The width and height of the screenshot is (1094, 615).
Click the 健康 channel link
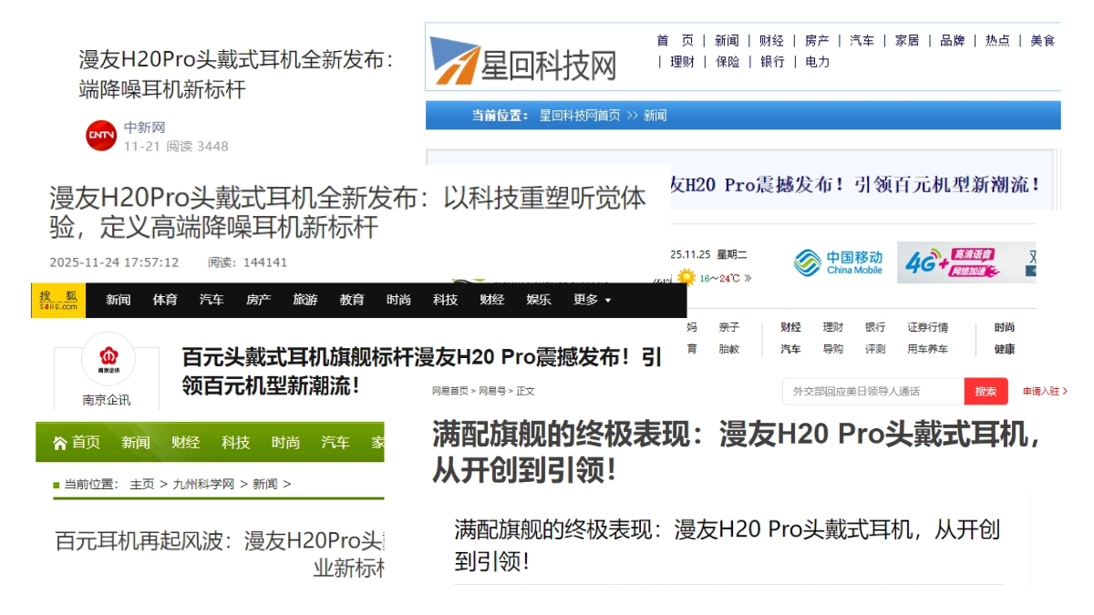(1005, 349)
